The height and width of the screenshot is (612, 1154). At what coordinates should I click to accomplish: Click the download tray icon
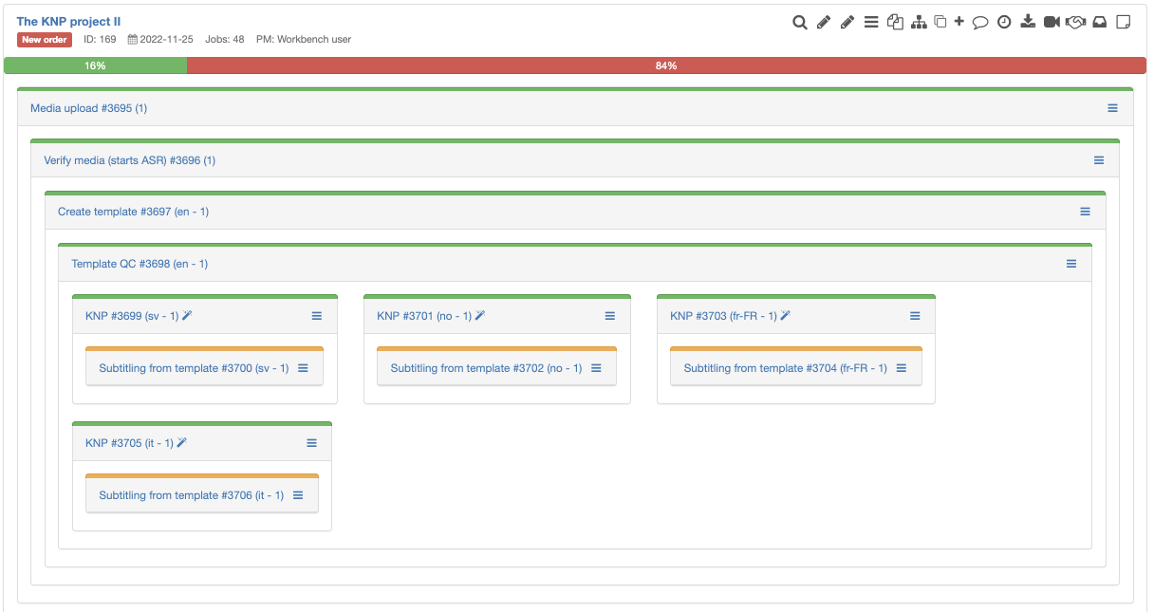tap(1028, 22)
